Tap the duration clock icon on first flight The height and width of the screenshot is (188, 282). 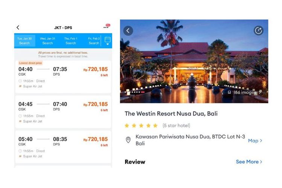(20, 81)
